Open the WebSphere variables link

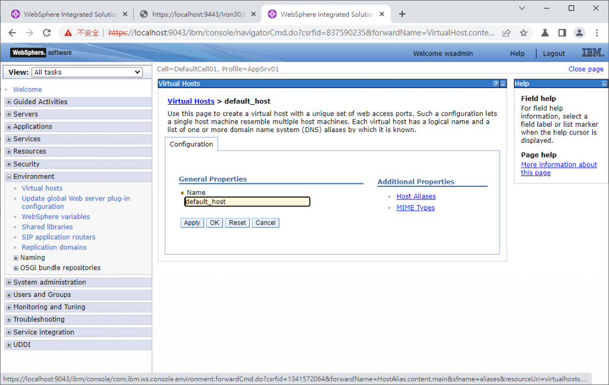(55, 217)
